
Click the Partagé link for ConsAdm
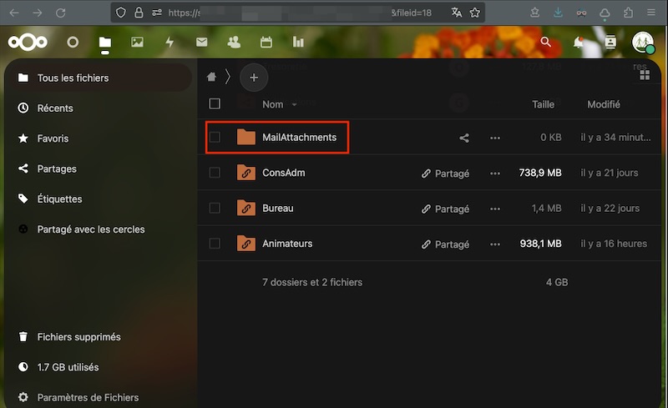pos(446,174)
